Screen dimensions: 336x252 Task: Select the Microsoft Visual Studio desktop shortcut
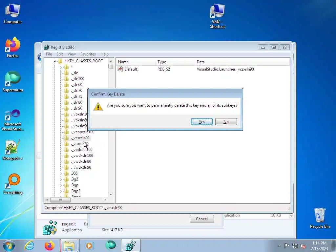[13, 120]
